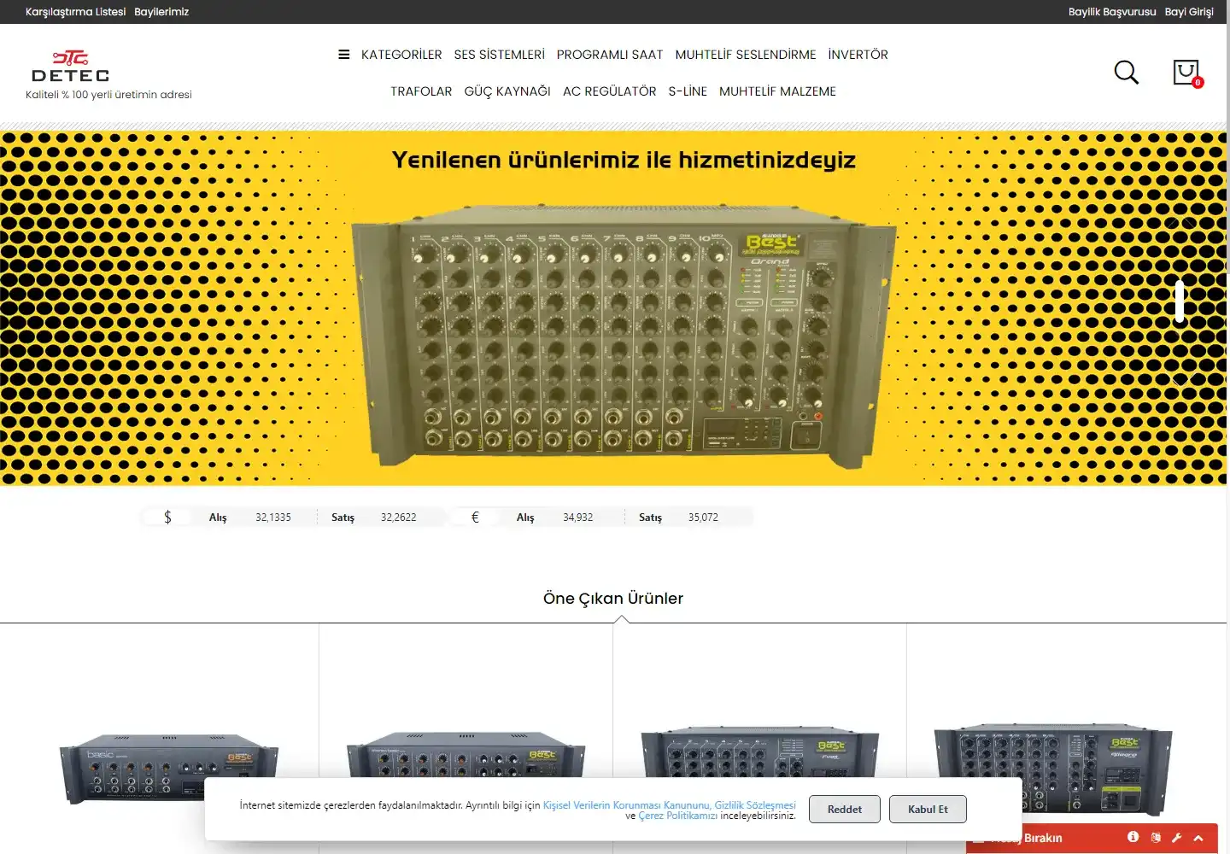Open Bayi Girişi link
1230x854 pixels.
[1189, 12]
